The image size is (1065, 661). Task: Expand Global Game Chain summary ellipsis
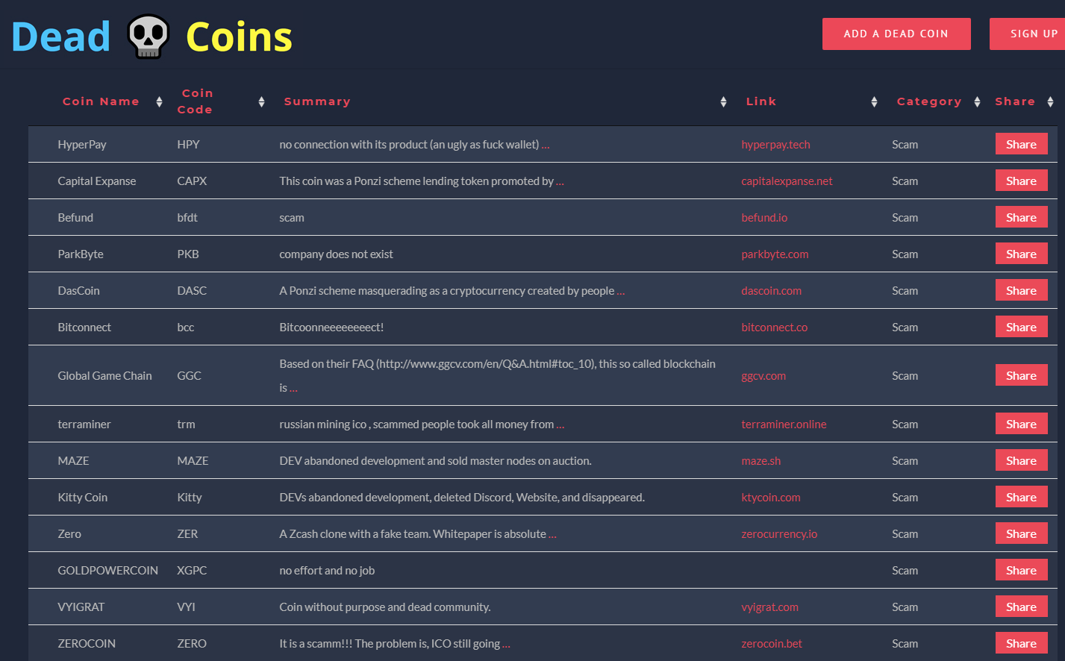pos(293,389)
